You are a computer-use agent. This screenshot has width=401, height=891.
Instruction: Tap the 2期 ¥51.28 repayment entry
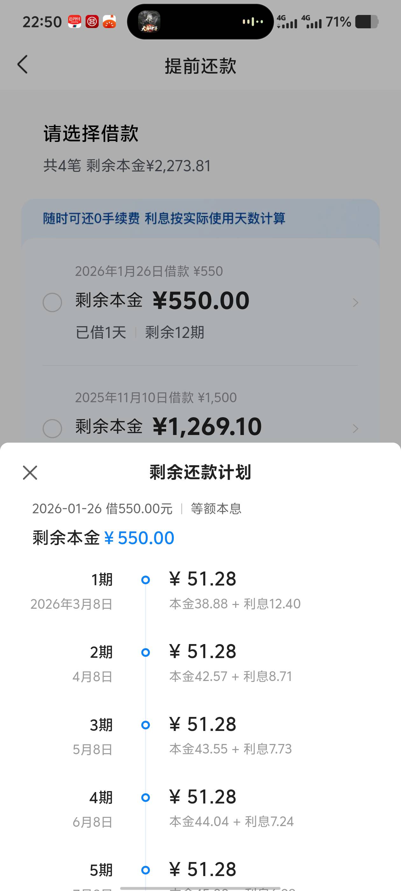click(x=203, y=652)
